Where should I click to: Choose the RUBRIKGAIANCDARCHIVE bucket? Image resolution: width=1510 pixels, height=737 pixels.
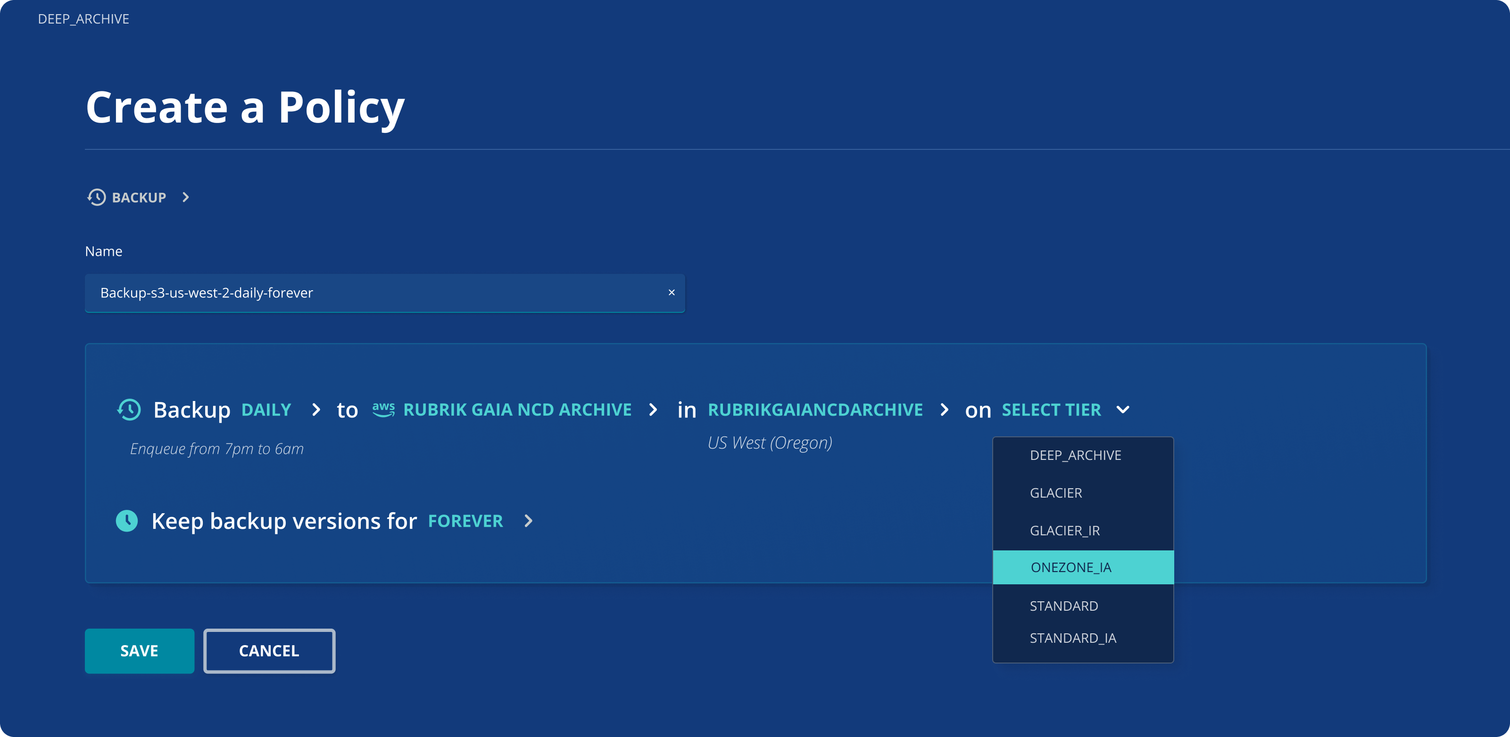click(815, 409)
